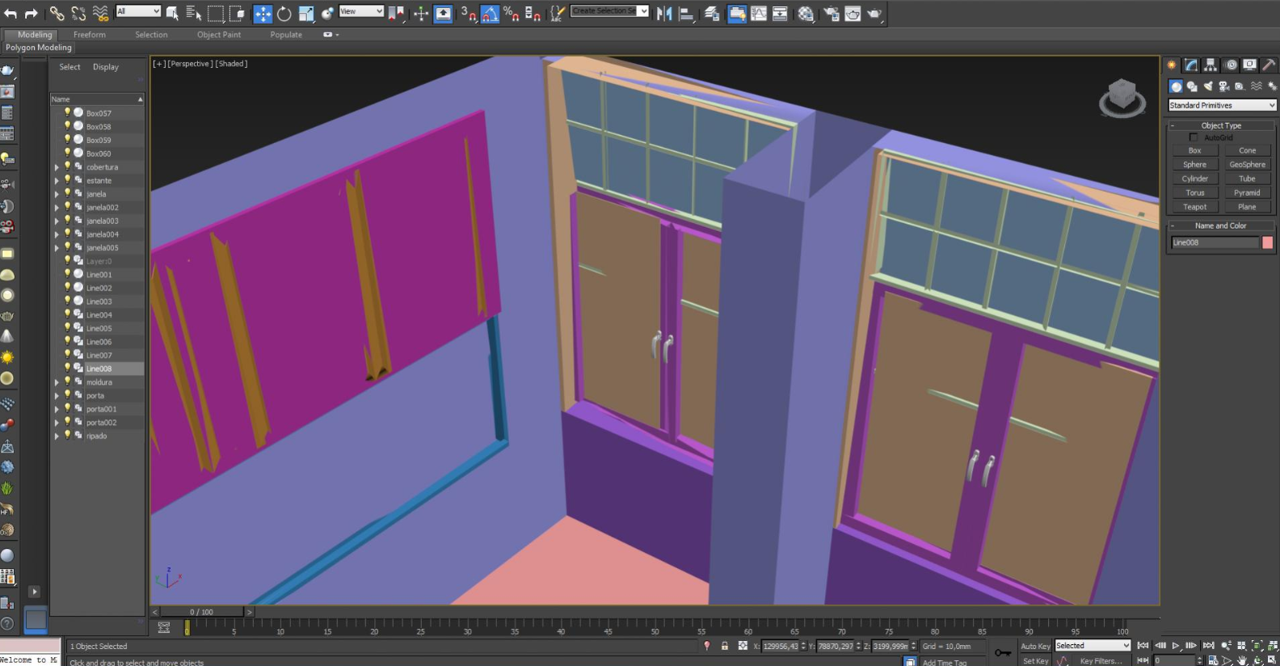Image resolution: width=1280 pixels, height=666 pixels.
Task: Click the Redo arrow in the toolbar
Action: click(x=31, y=13)
